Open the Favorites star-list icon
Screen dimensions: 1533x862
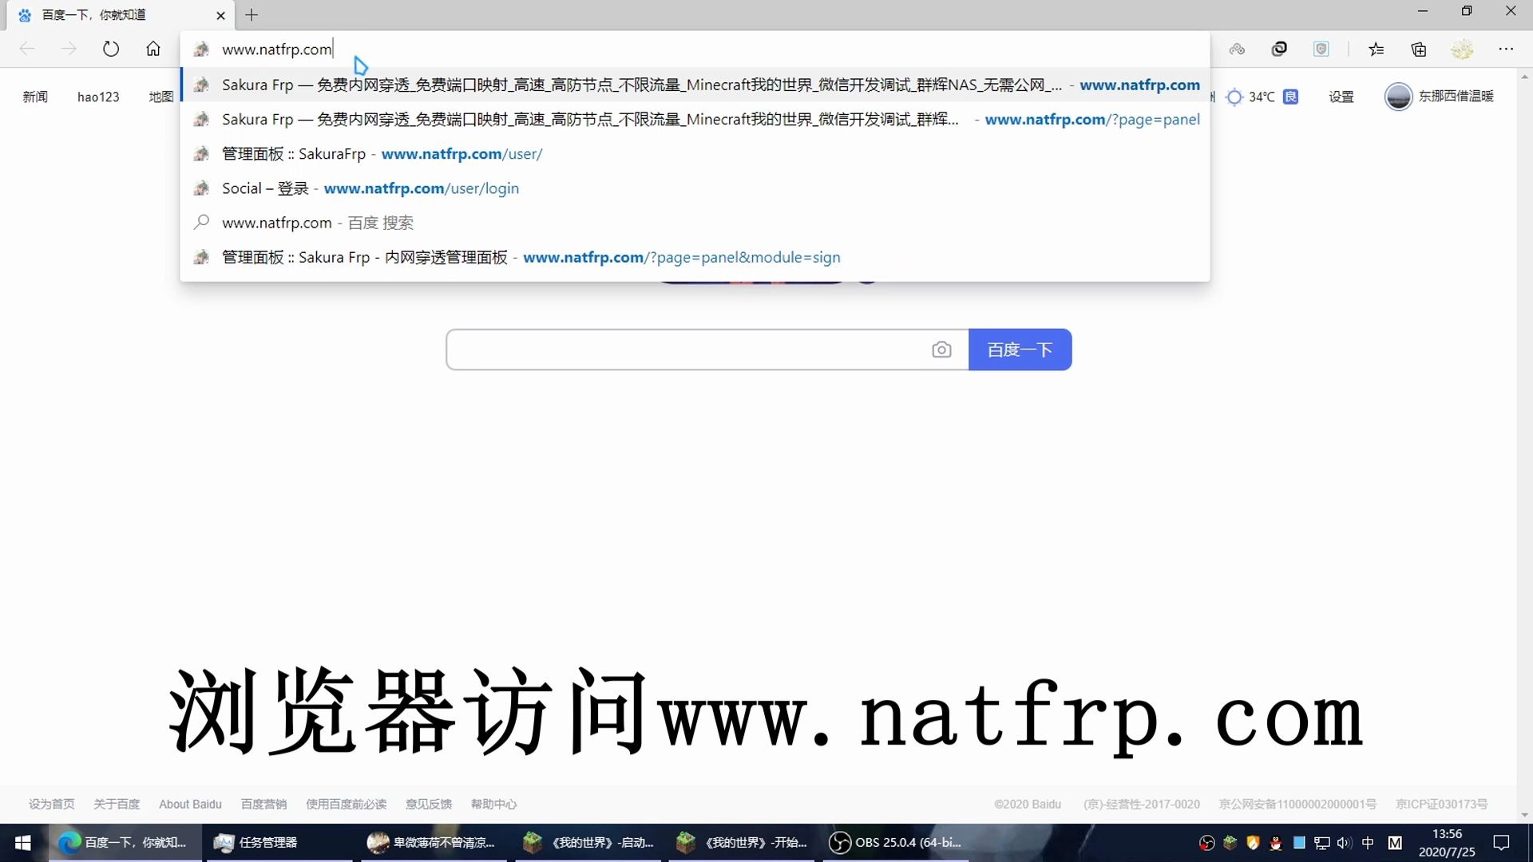tap(1377, 49)
